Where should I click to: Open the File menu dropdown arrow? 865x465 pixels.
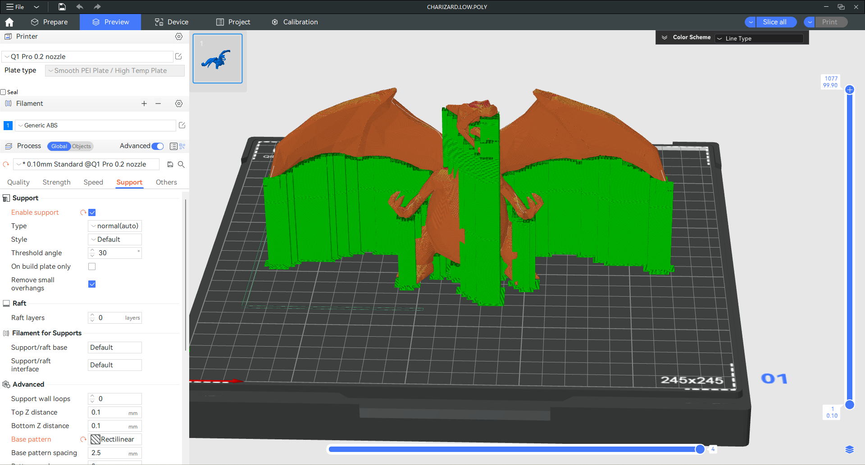coord(36,7)
